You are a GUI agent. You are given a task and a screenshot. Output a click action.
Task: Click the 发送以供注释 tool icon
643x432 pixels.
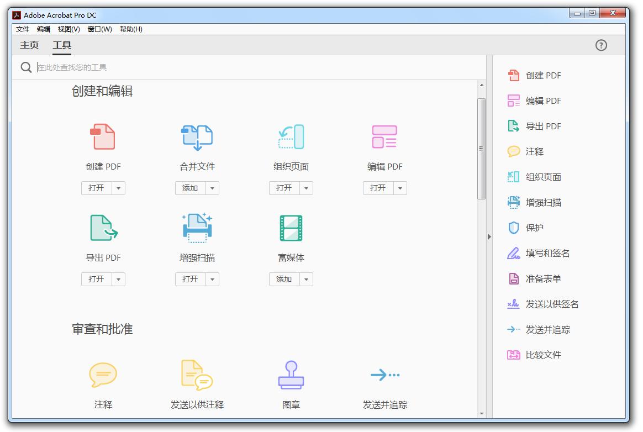[197, 375]
